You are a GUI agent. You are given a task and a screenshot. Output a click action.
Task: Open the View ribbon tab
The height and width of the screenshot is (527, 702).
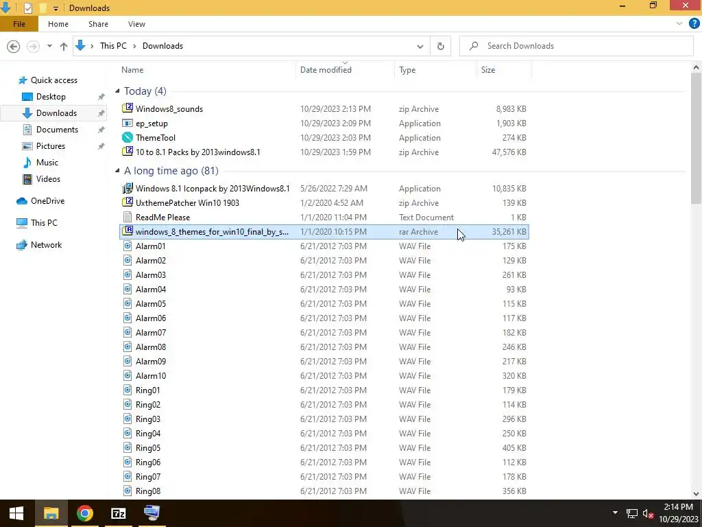136,24
